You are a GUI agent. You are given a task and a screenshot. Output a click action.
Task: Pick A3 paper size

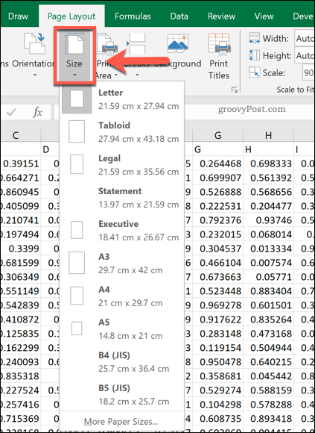[121, 264]
